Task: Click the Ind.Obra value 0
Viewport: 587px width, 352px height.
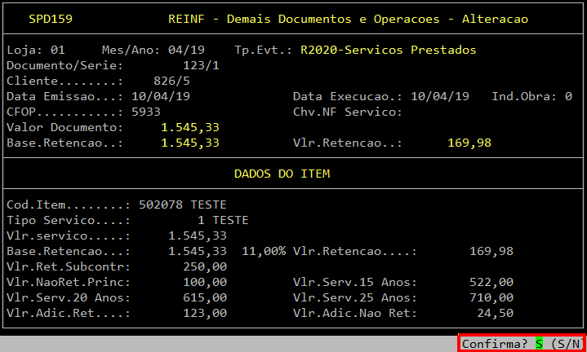Action: click(568, 96)
